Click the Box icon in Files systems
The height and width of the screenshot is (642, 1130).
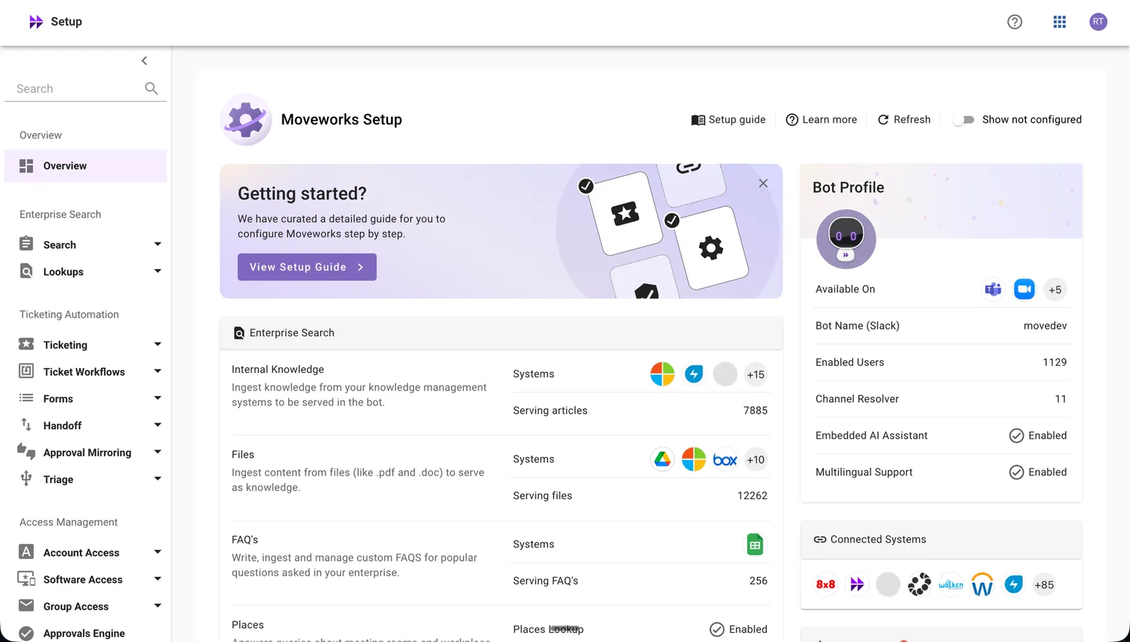click(x=725, y=460)
